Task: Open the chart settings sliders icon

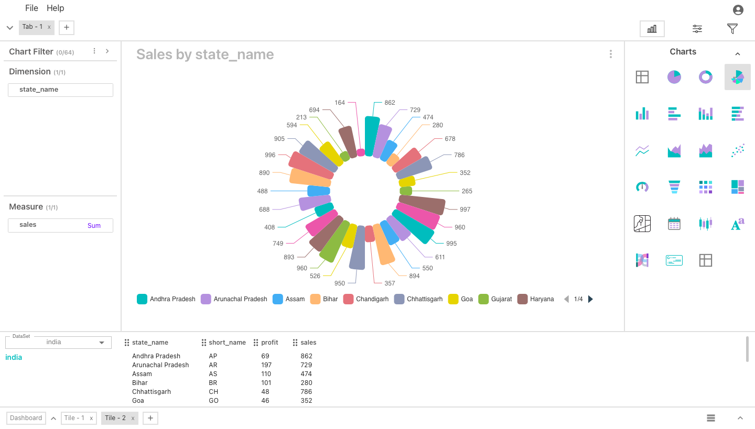Action: pos(697,29)
